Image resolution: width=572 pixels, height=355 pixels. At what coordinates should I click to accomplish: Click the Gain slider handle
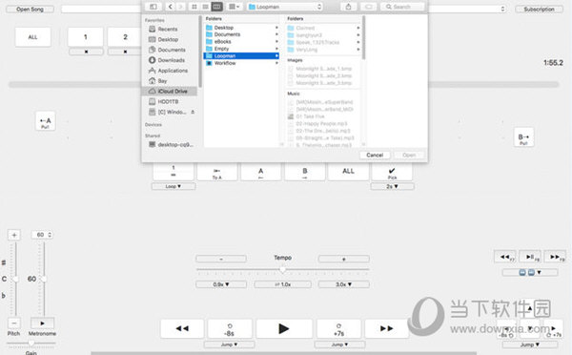[x=31, y=343]
